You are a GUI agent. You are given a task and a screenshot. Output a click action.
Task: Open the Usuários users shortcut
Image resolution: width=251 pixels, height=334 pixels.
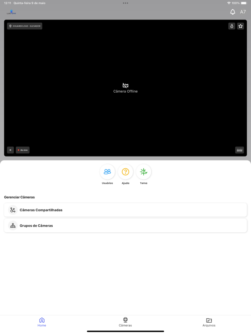point(107,172)
